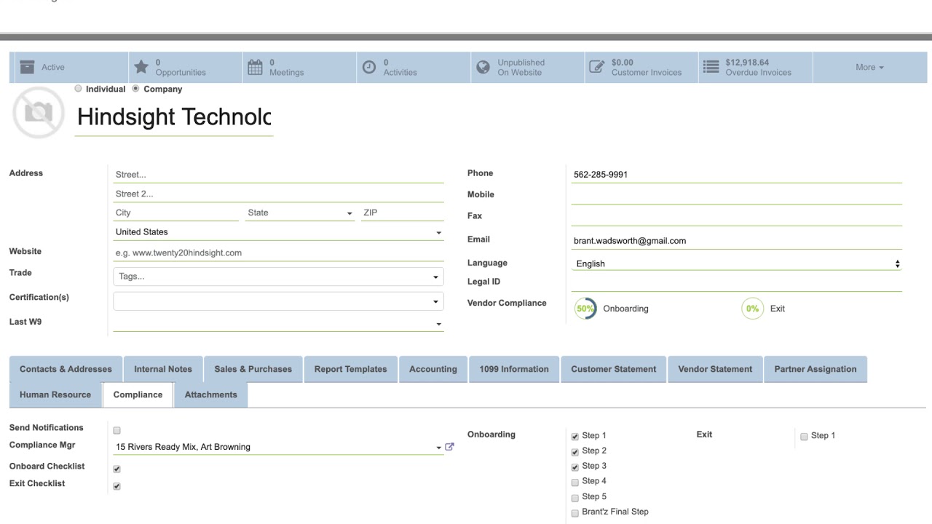Image resolution: width=932 pixels, height=524 pixels.
Task: Select the Compliance tab
Action: (x=138, y=394)
